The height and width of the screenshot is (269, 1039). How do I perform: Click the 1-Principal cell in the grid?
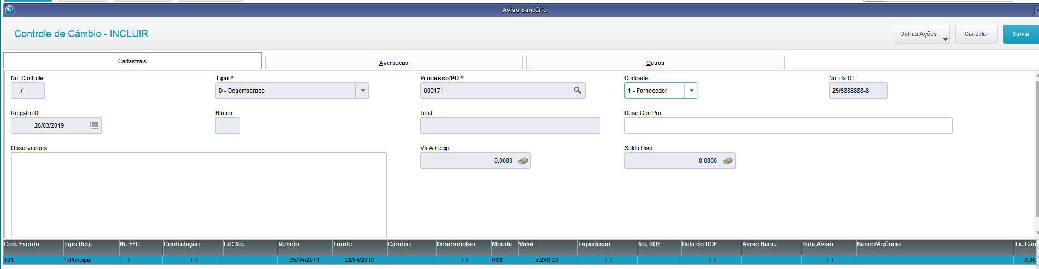[x=91, y=260]
